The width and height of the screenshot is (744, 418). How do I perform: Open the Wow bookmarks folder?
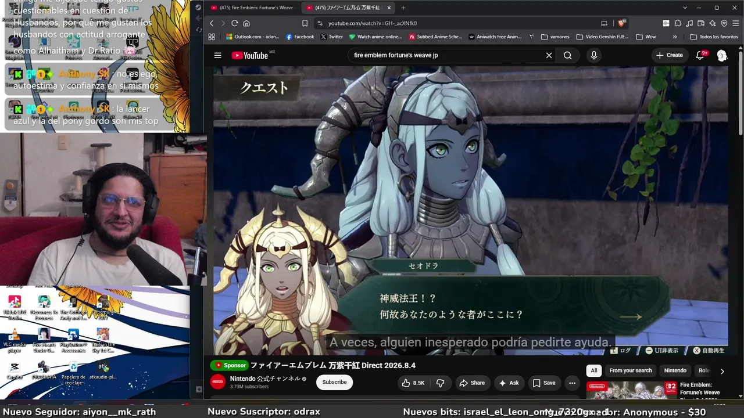(x=646, y=37)
